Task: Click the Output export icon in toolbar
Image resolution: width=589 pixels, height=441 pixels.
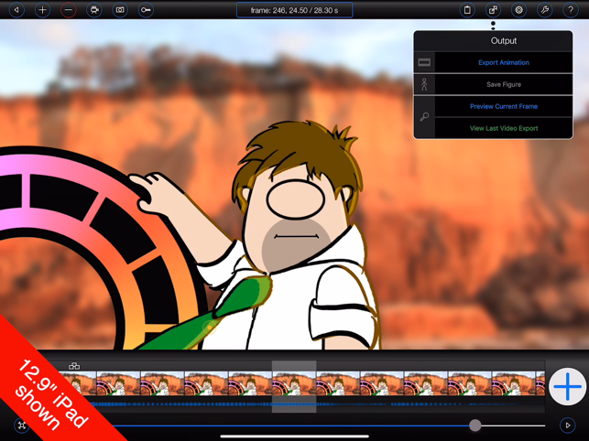Action: click(493, 10)
